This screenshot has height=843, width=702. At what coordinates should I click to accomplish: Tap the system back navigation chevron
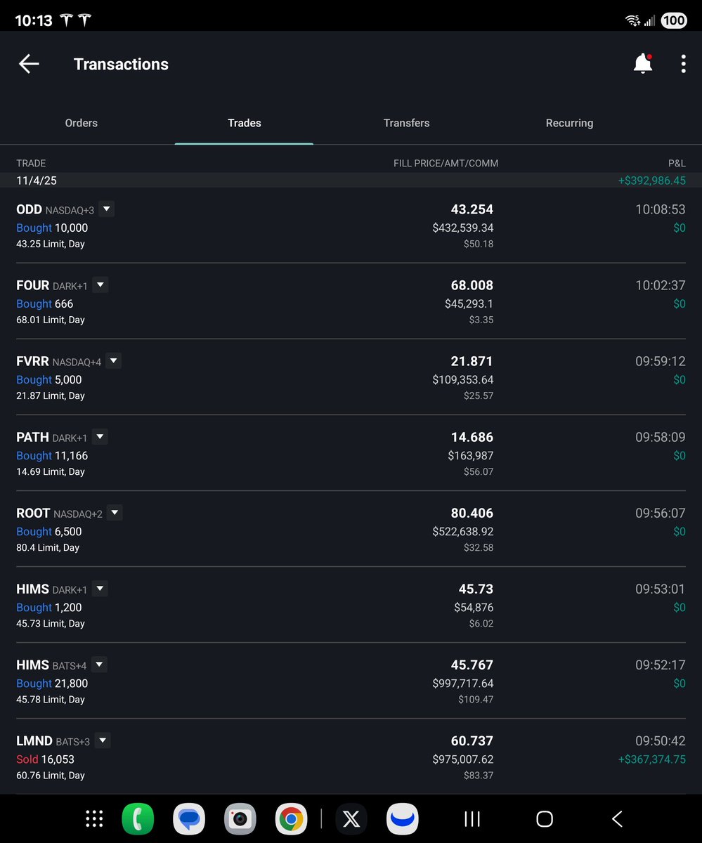[617, 818]
